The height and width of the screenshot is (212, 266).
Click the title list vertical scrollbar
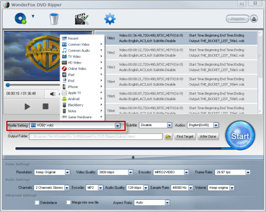260,73
